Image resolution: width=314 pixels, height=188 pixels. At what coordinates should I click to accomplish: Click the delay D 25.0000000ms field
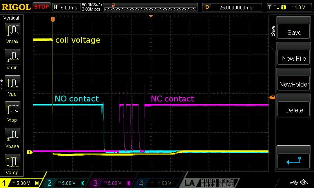click(x=232, y=7)
